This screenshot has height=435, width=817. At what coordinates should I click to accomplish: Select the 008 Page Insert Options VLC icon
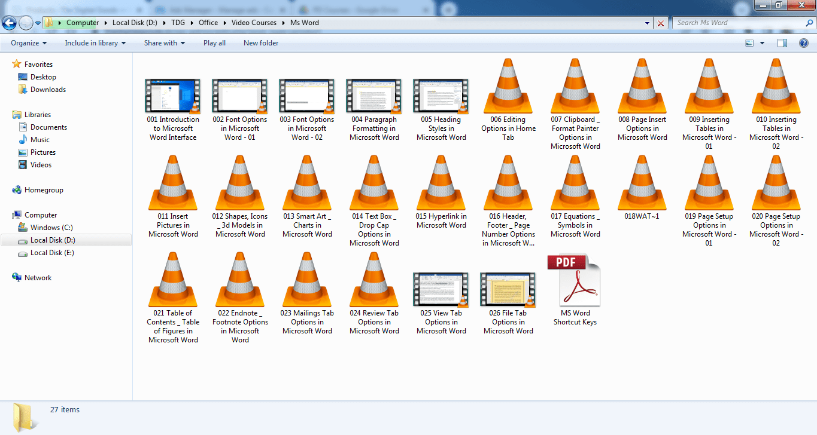pyautogui.click(x=642, y=86)
